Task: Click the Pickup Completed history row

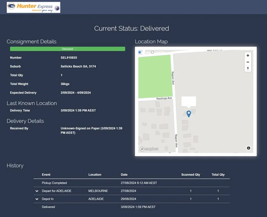Action: pyautogui.click(x=54, y=183)
